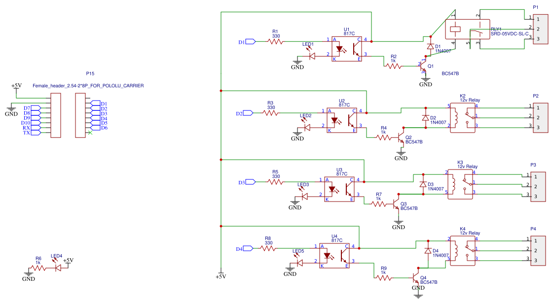Click the +5V power symbol under the supply rail
This screenshot has width=553, height=303.
(x=221, y=274)
